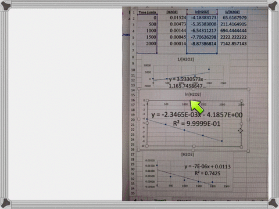Screen dimensions: 279x209
Task: Click row header 14
Action: 133,90
